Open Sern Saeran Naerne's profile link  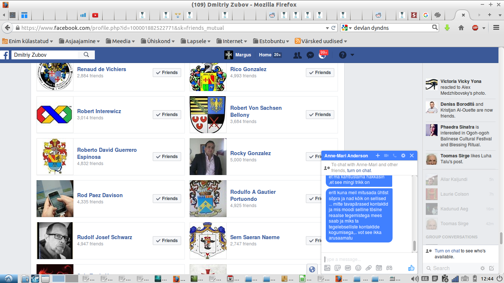tap(255, 237)
